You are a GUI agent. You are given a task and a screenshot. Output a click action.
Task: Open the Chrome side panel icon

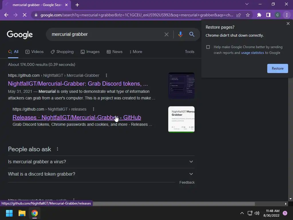(x=268, y=15)
